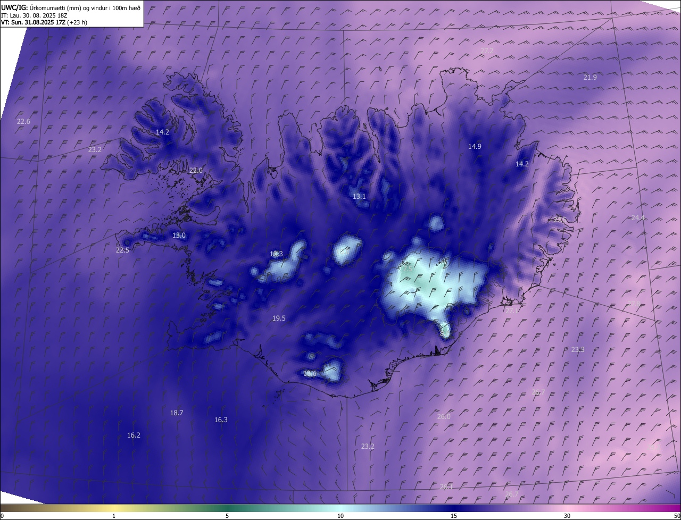
Task: Click the 27.1 value label
Action: coord(512,311)
